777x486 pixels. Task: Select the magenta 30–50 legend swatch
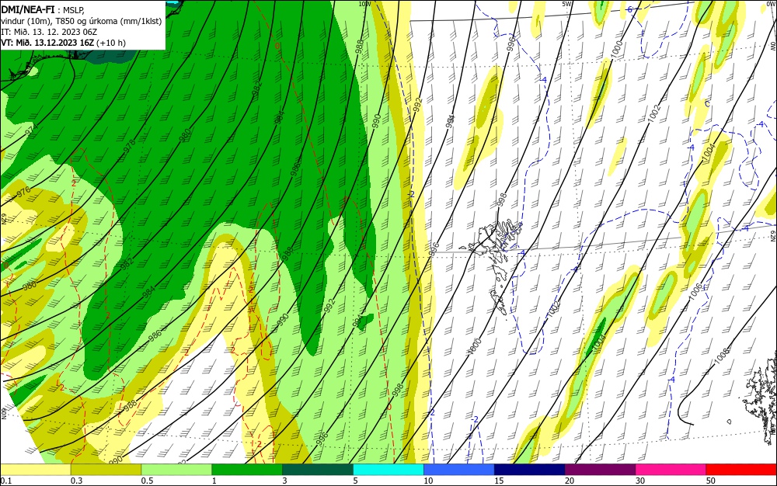(x=671, y=470)
